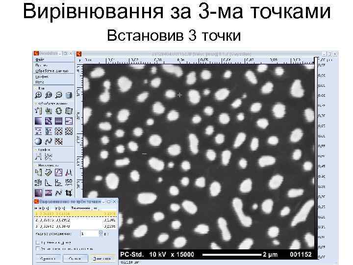Click second icon in data processing row one

tap(49, 110)
